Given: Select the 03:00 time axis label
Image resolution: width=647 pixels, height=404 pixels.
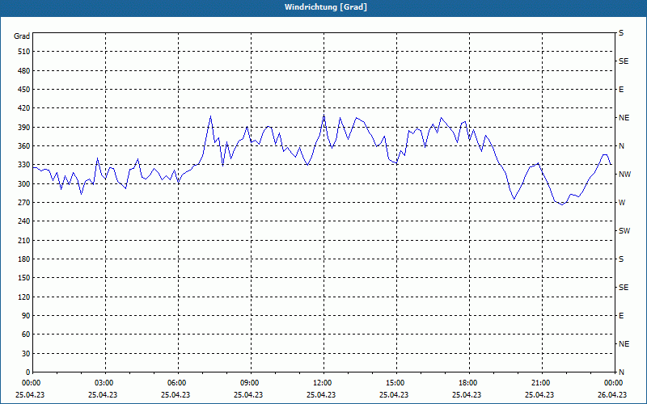Looking at the screenshot, I should 105,383.
